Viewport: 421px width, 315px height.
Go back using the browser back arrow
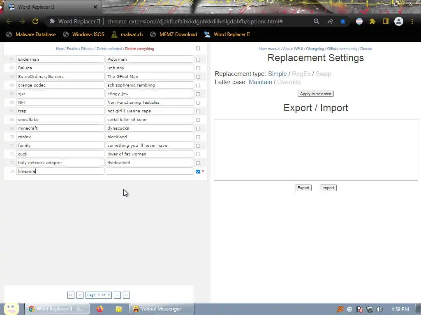(9, 21)
